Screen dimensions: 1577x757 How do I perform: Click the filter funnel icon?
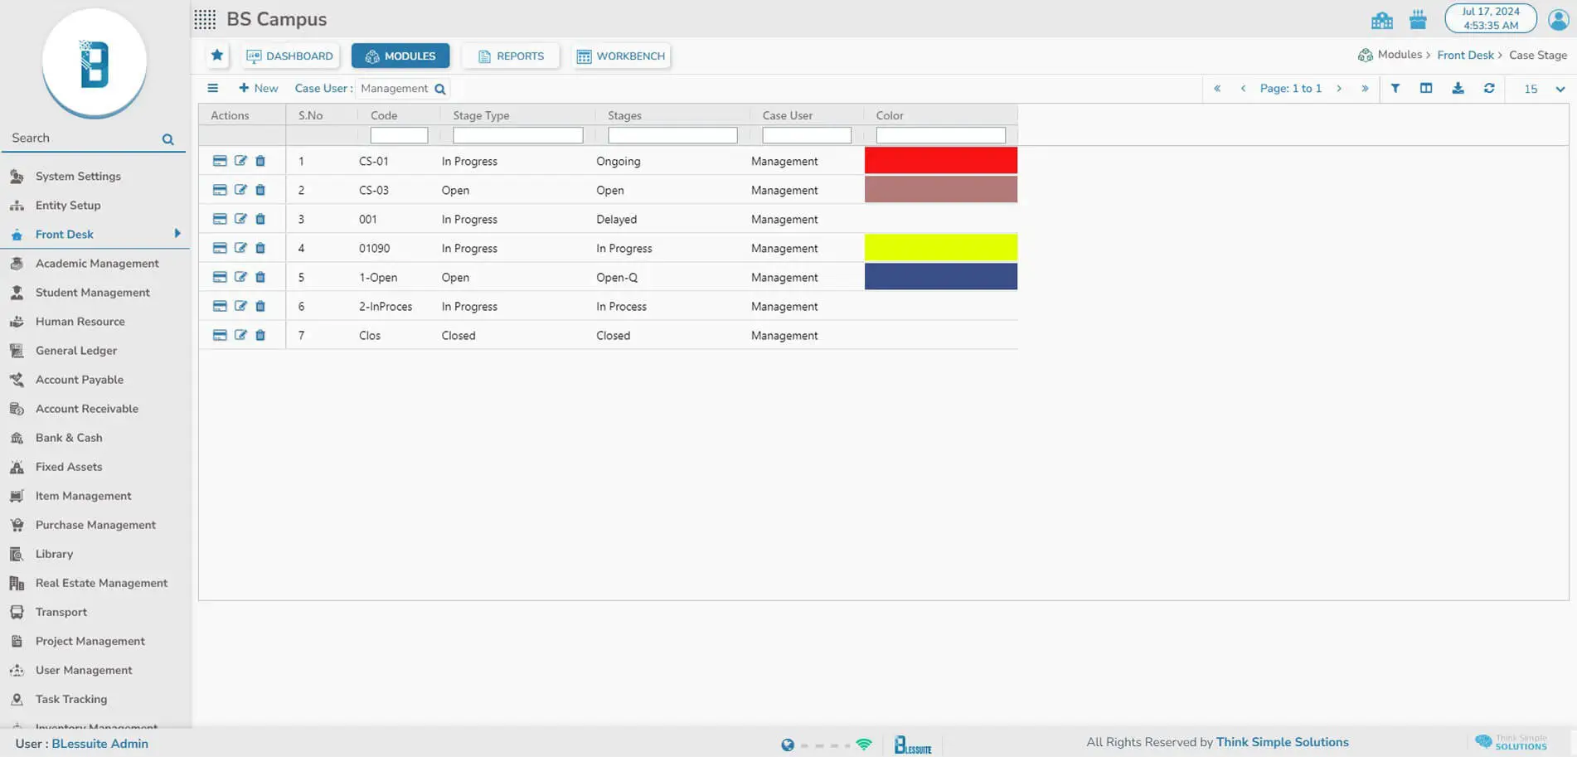(1395, 89)
